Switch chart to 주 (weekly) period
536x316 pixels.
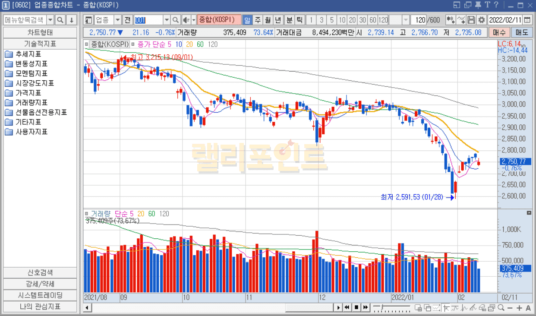coord(258,20)
